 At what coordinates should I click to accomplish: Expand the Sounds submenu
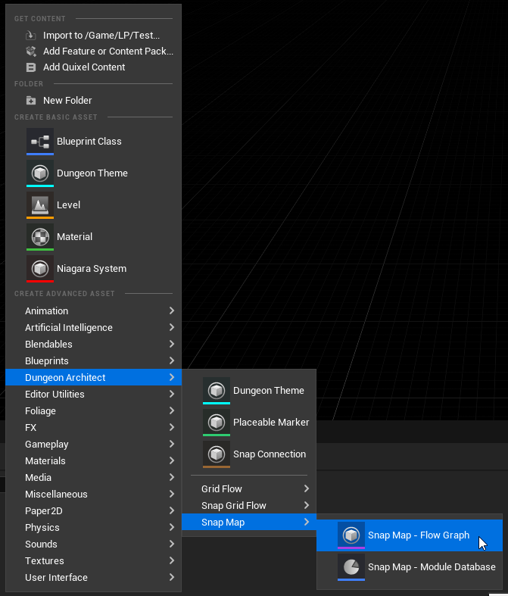point(93,545)
